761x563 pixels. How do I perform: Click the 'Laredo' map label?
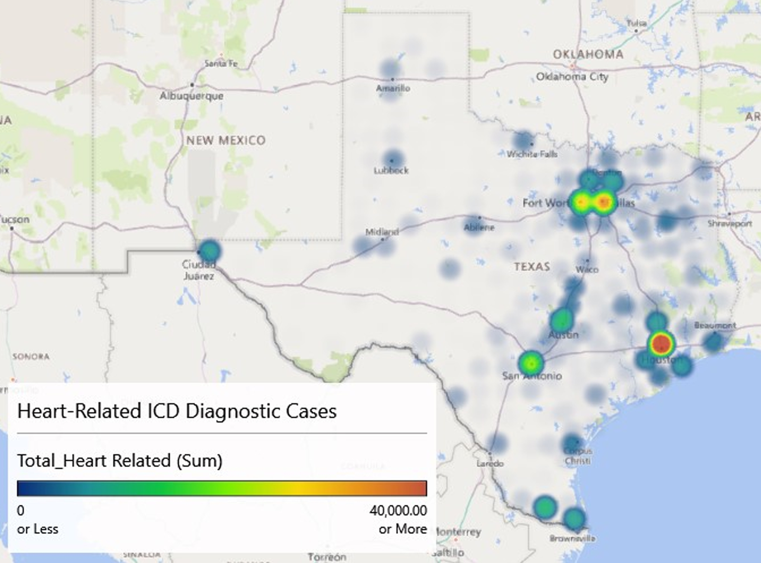click(x=490, y=464)
